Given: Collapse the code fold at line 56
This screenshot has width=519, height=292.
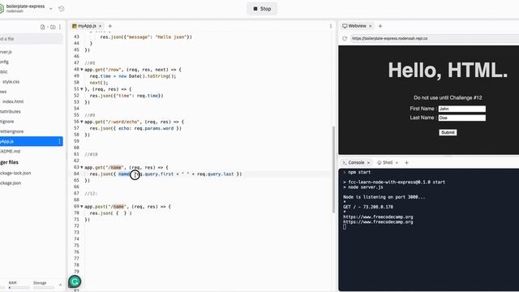Looking at the screenshot, I should tap(82, 122).
